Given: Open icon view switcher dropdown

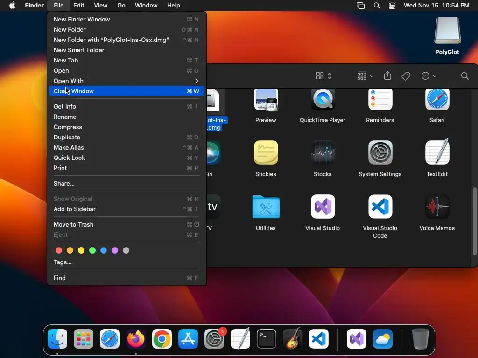Looking at the screenshot, I should [324, 76].
